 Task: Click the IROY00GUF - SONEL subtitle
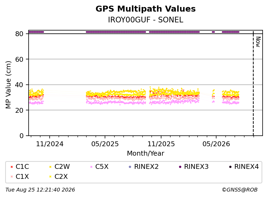pos(145,20)
